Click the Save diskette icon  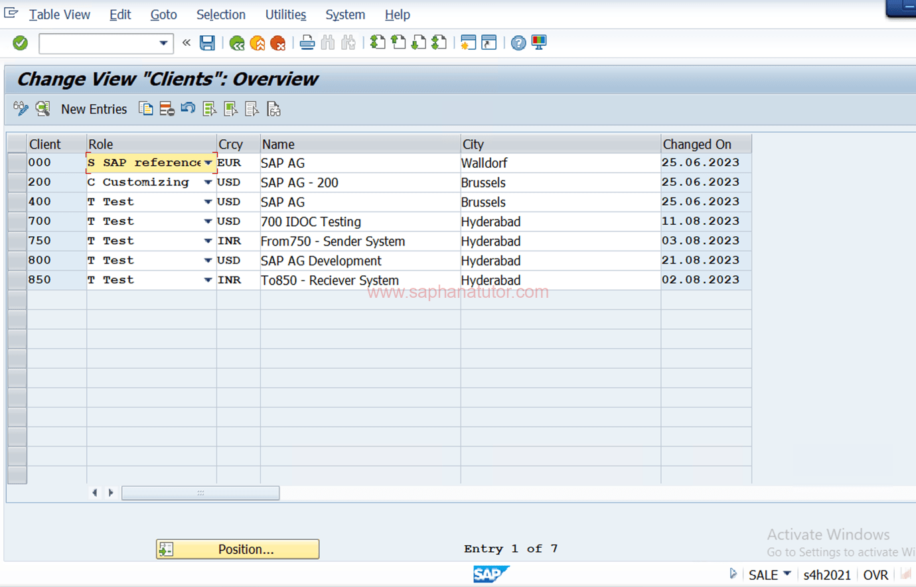[x=207, y=43]
